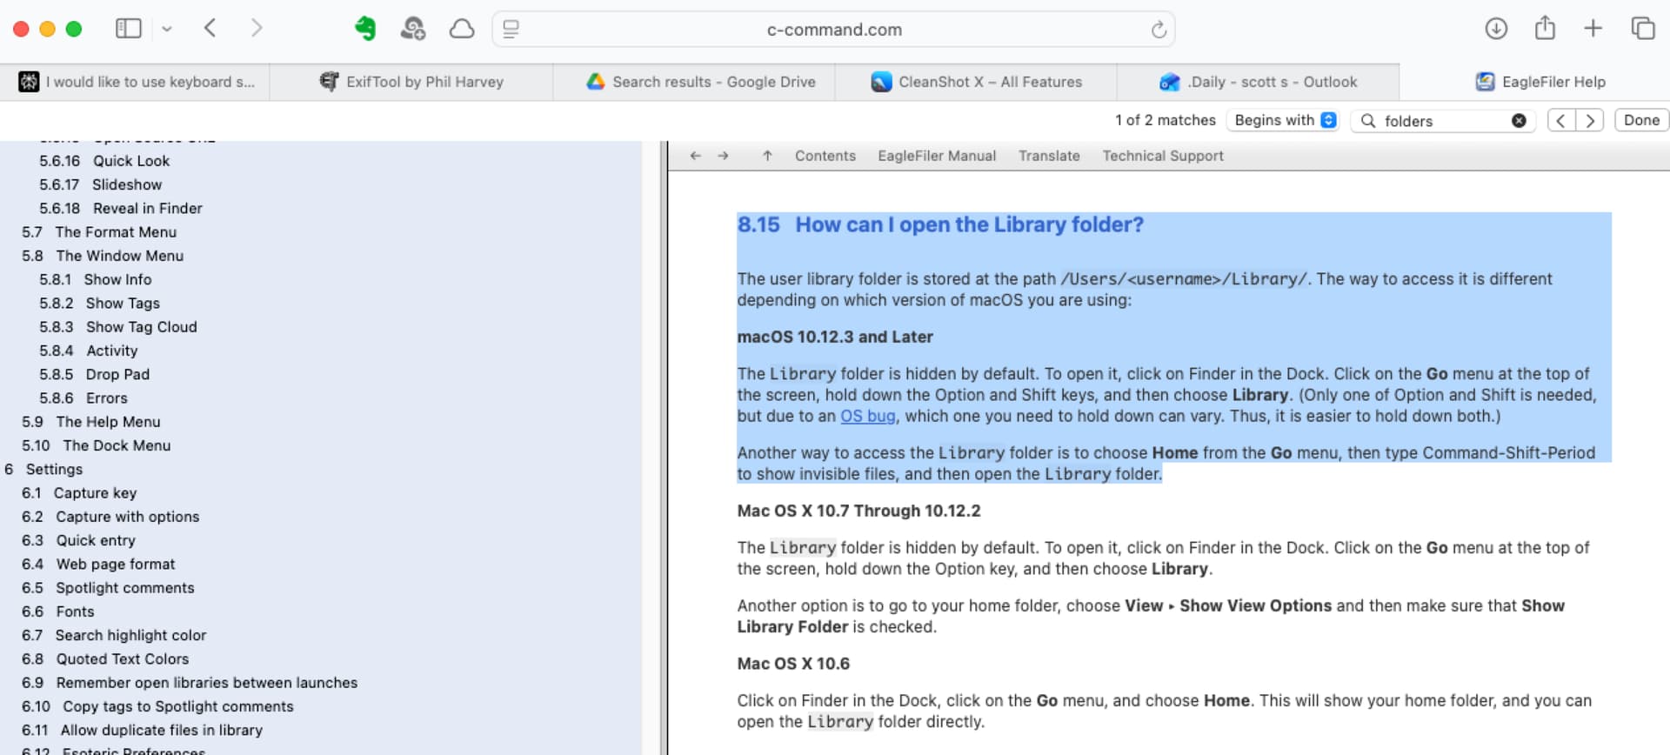This screenshot has width=1670, height=755.
Task: Open the Downloads toolbar icon
Action: 1495,29
